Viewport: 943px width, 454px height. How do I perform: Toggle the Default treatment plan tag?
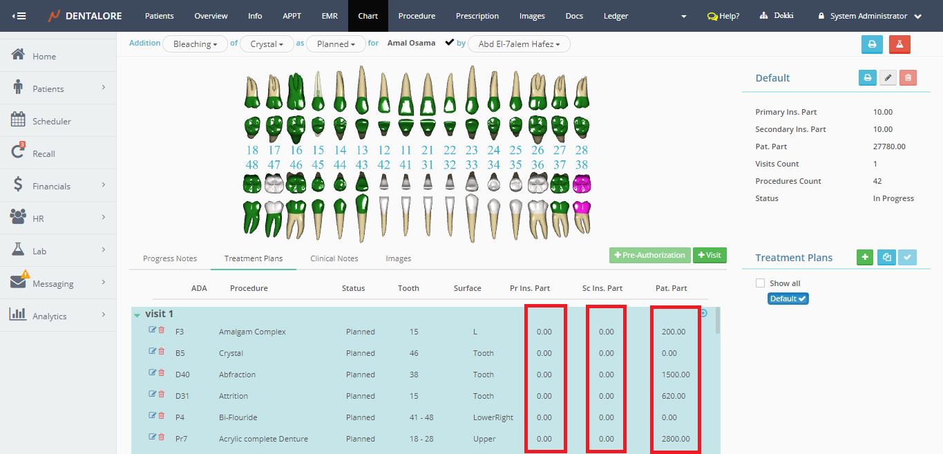point(788,299)
